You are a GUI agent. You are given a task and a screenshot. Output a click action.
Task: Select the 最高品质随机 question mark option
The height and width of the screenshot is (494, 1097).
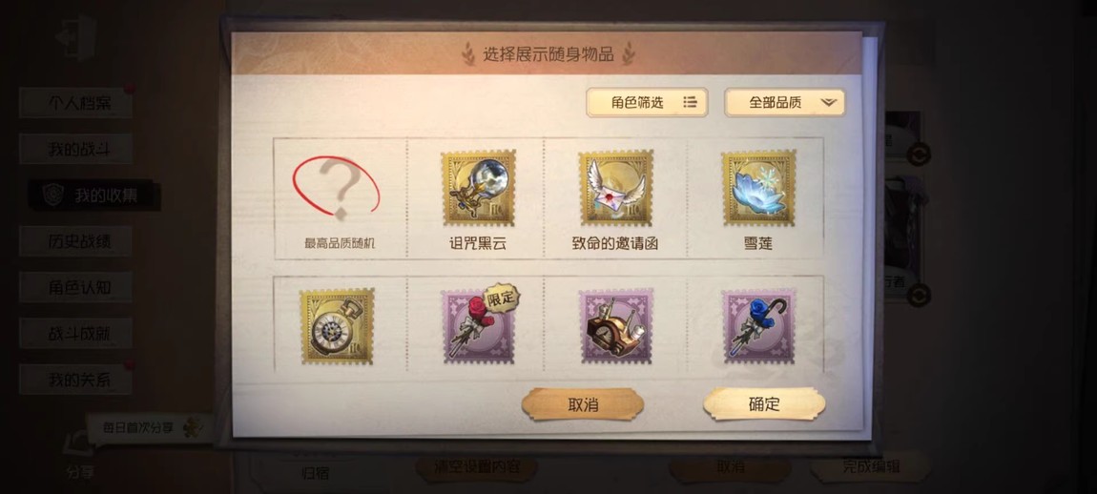[x=340, y=199]
